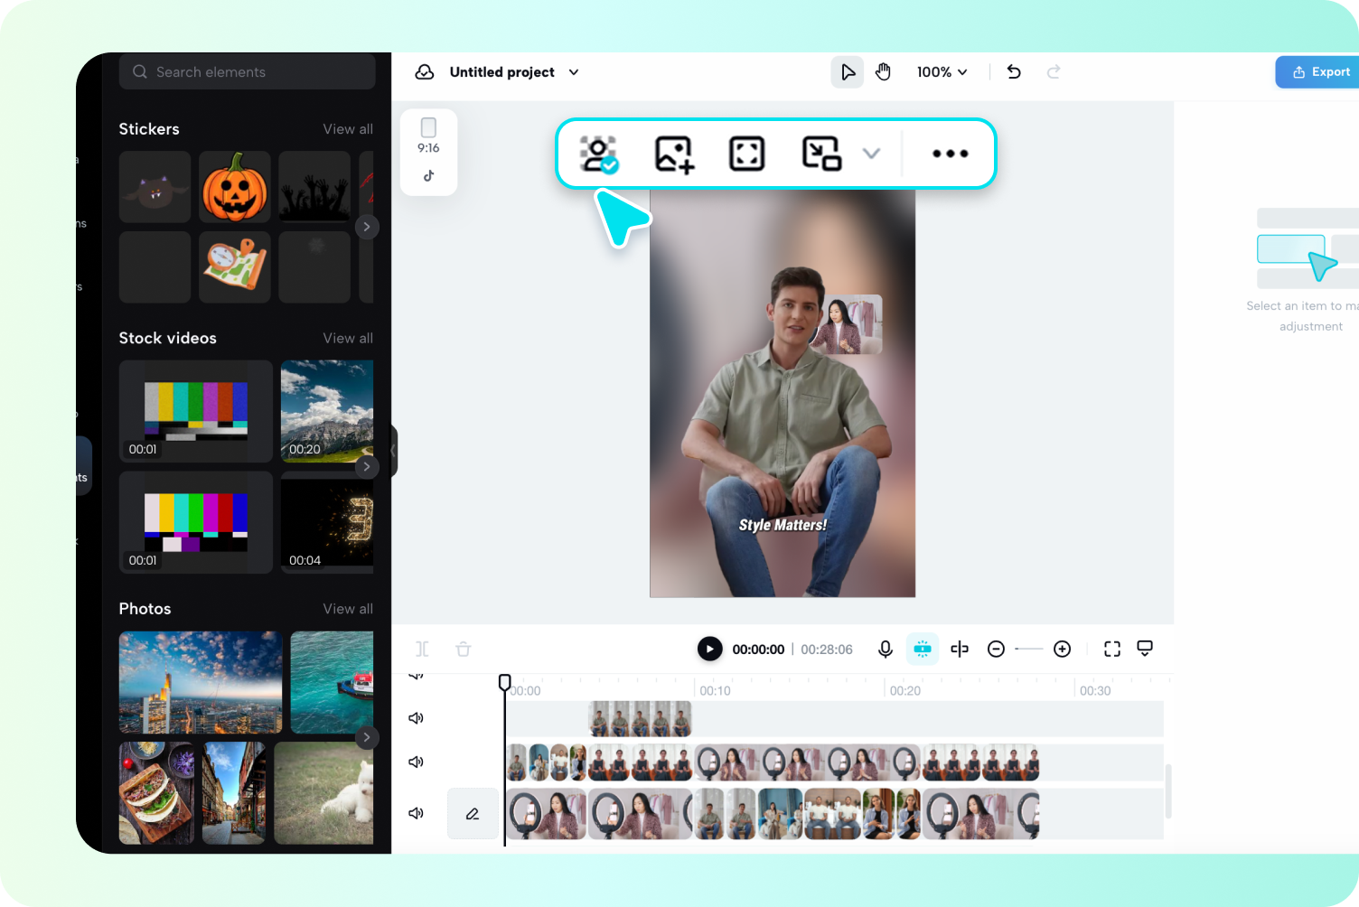Open the Untitled project dropdown
Screen dimensions: 1359x907
point(573,72)
